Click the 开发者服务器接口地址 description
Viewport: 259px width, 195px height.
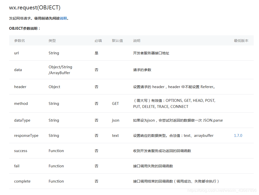(x=151, y=53)
